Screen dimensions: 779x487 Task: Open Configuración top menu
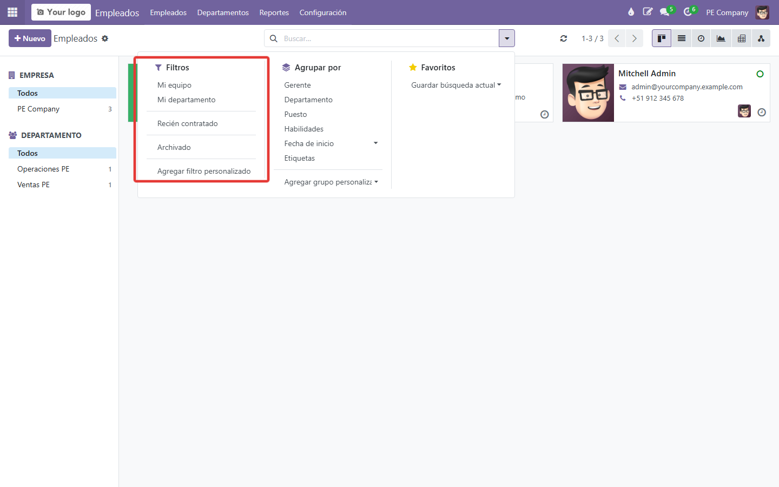click(323, 12)
